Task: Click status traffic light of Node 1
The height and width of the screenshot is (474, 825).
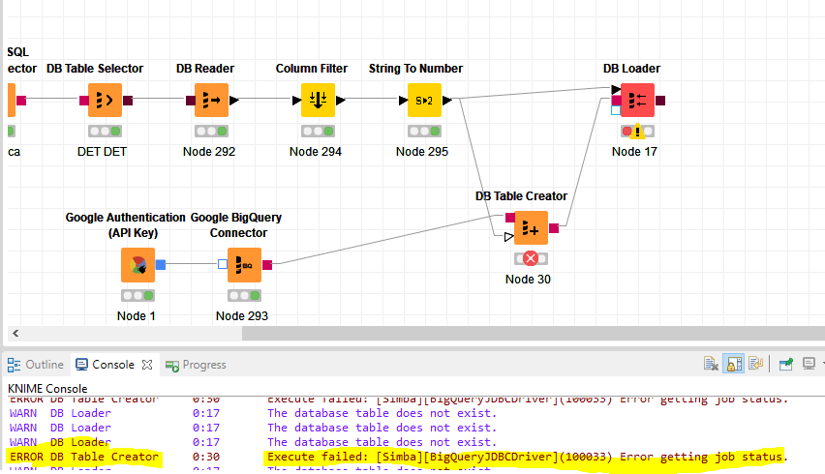Action: [x=137, y=295]
